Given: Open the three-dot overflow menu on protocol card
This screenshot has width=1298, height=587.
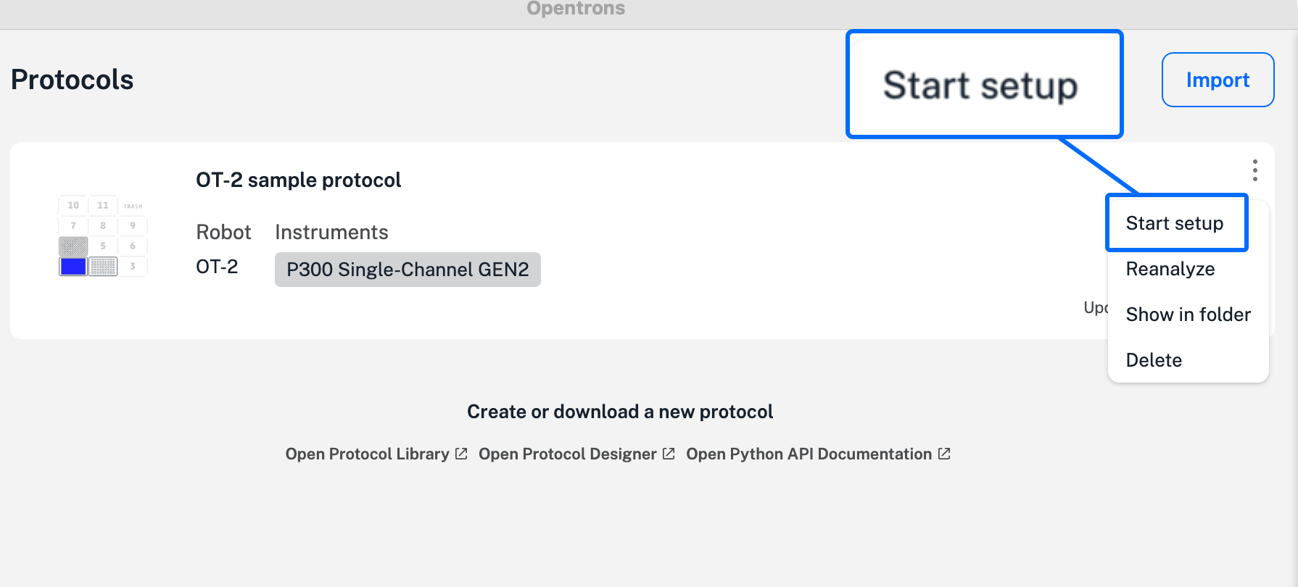Looking at the screenshot, I should 1254,170.
